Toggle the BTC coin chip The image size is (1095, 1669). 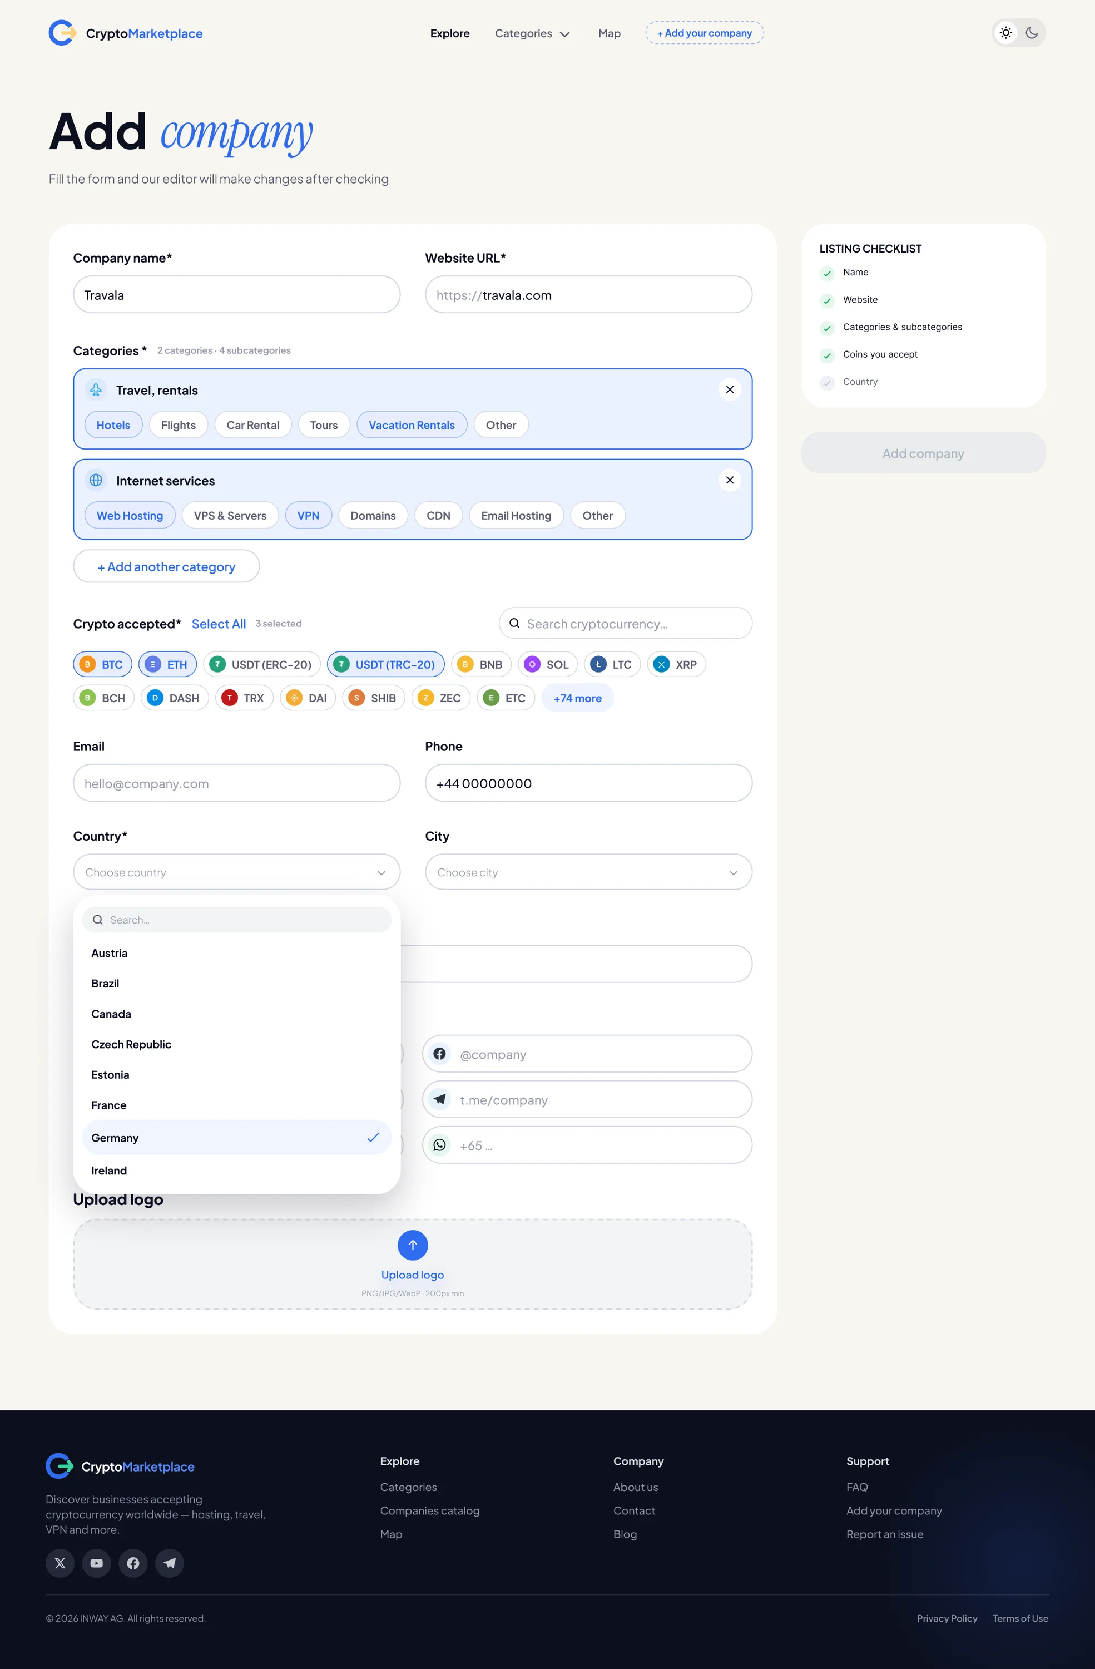(x=102, y=664)
